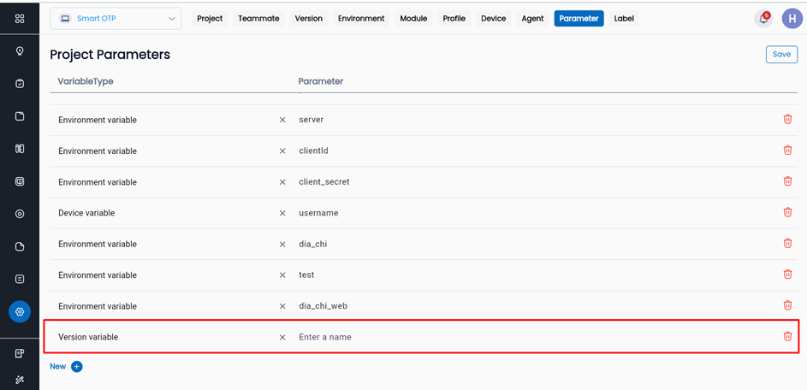Open the settings gear in sidebar
Image resolution: width=807 pixels, height=390 pixels.
coord(20,312)
